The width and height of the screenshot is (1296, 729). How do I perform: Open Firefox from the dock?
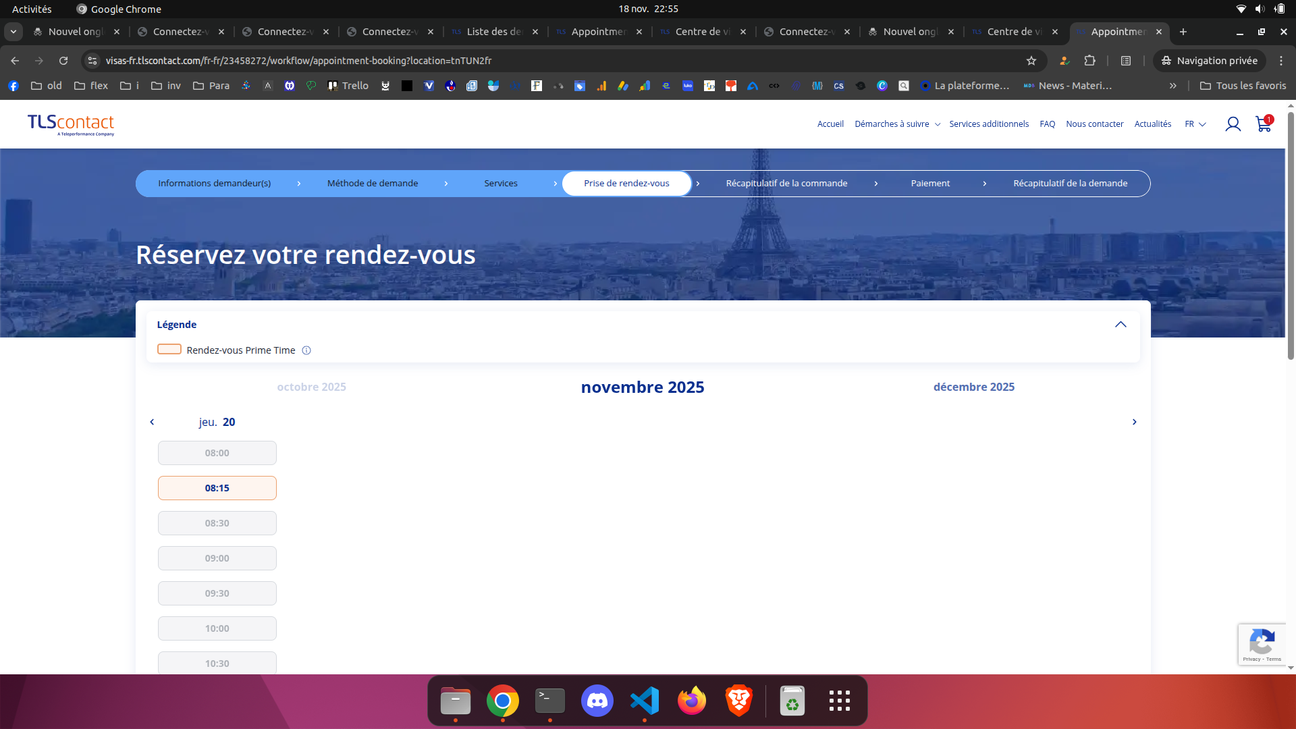click(692, 701)
